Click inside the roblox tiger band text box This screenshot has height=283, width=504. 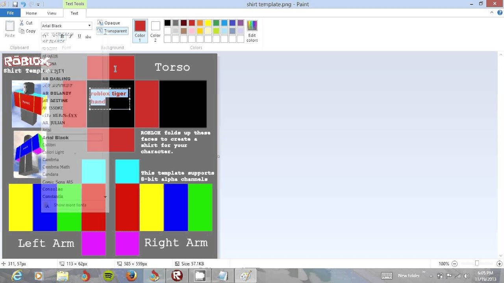[x=109, y=99]
